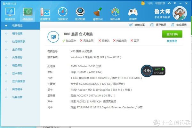Viewport: 192px width, 128px height.
Task: Open the 论坛 forum link
Action: click(x=150, y=4)
